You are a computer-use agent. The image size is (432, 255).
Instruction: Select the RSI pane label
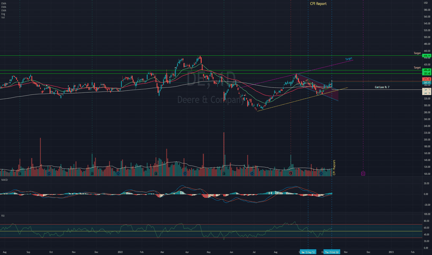3,216
